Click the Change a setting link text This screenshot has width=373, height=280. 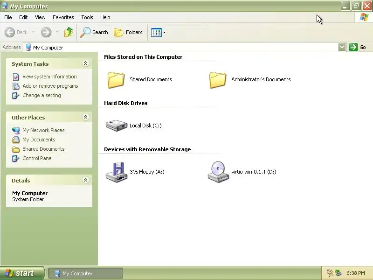41,95
